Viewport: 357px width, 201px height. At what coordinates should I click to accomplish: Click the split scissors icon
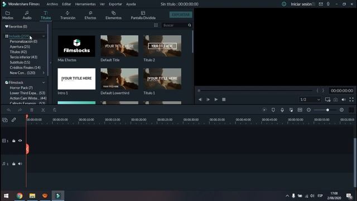coord(43,110)
